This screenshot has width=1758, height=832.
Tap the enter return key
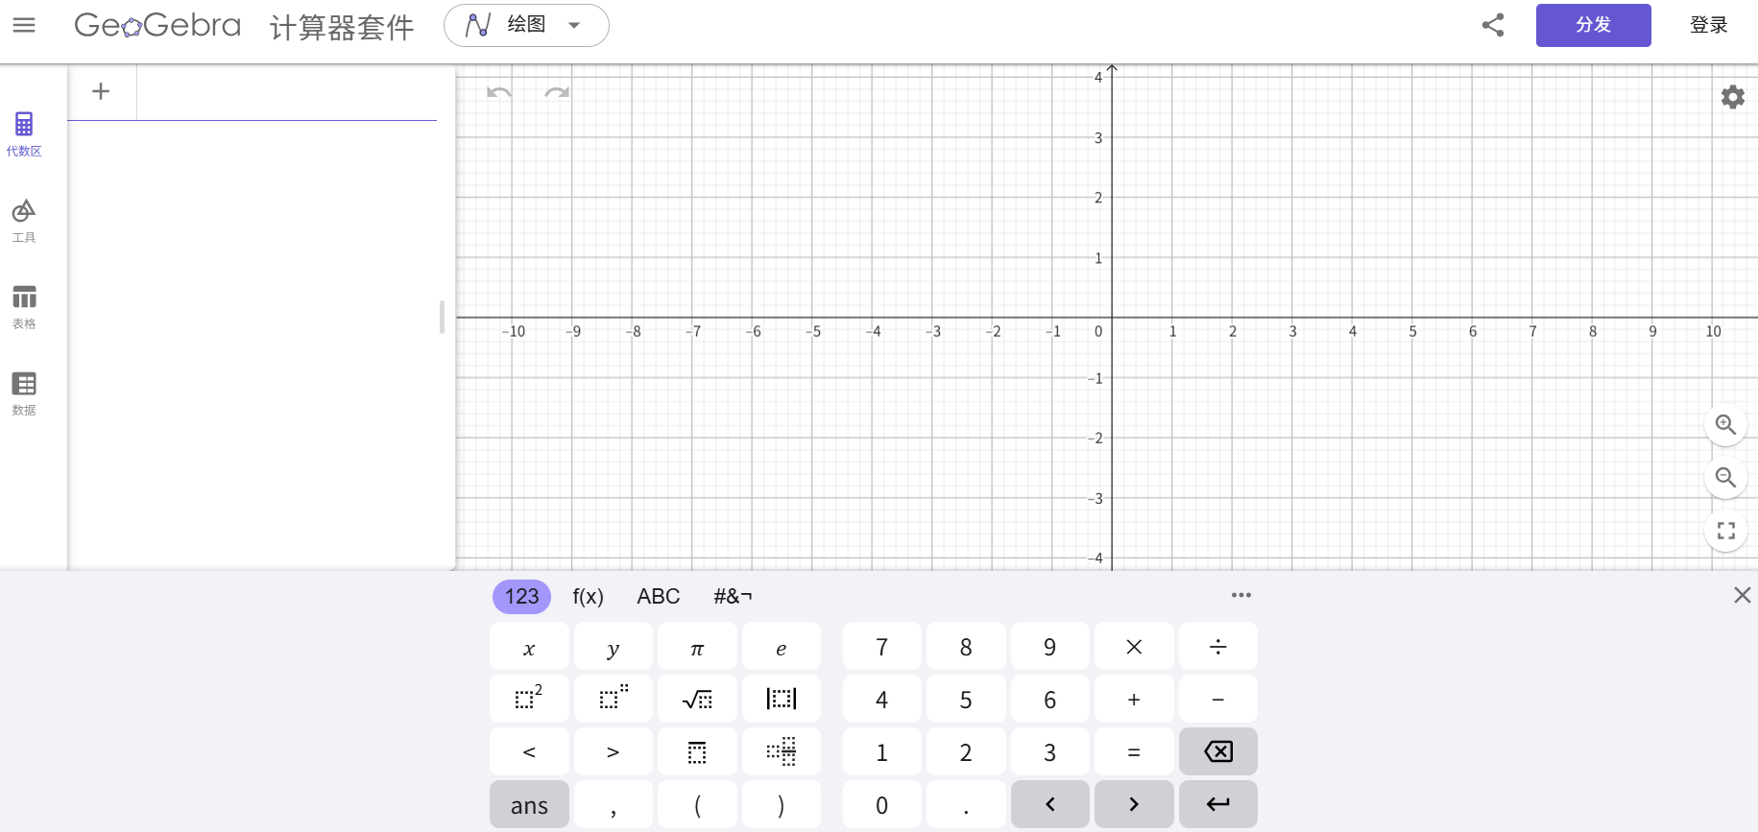[x=1218, y=804]
